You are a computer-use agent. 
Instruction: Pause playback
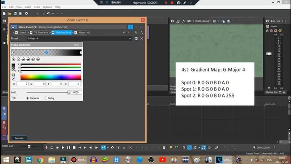click(x=69, y=148)
